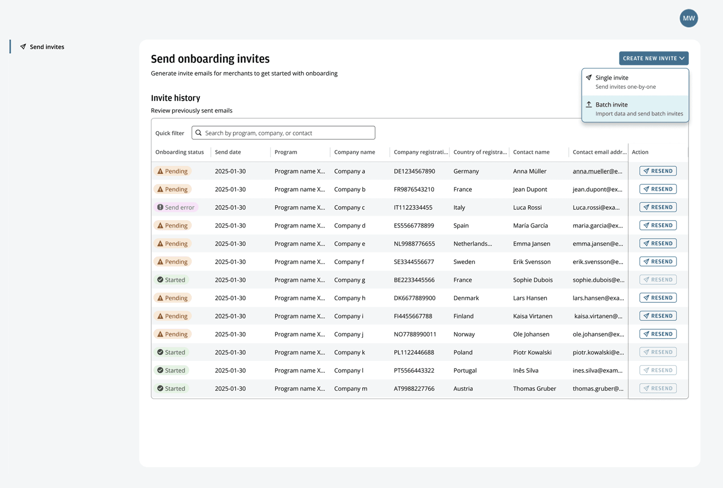The image size is (723, 488).
Task: Click the MW user avatar
Action: pyautogui.click(x=688, y=18)
